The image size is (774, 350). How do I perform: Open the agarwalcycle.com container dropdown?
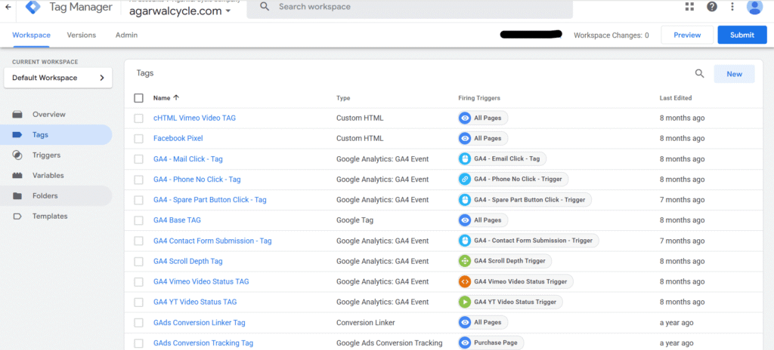(180, 11)
